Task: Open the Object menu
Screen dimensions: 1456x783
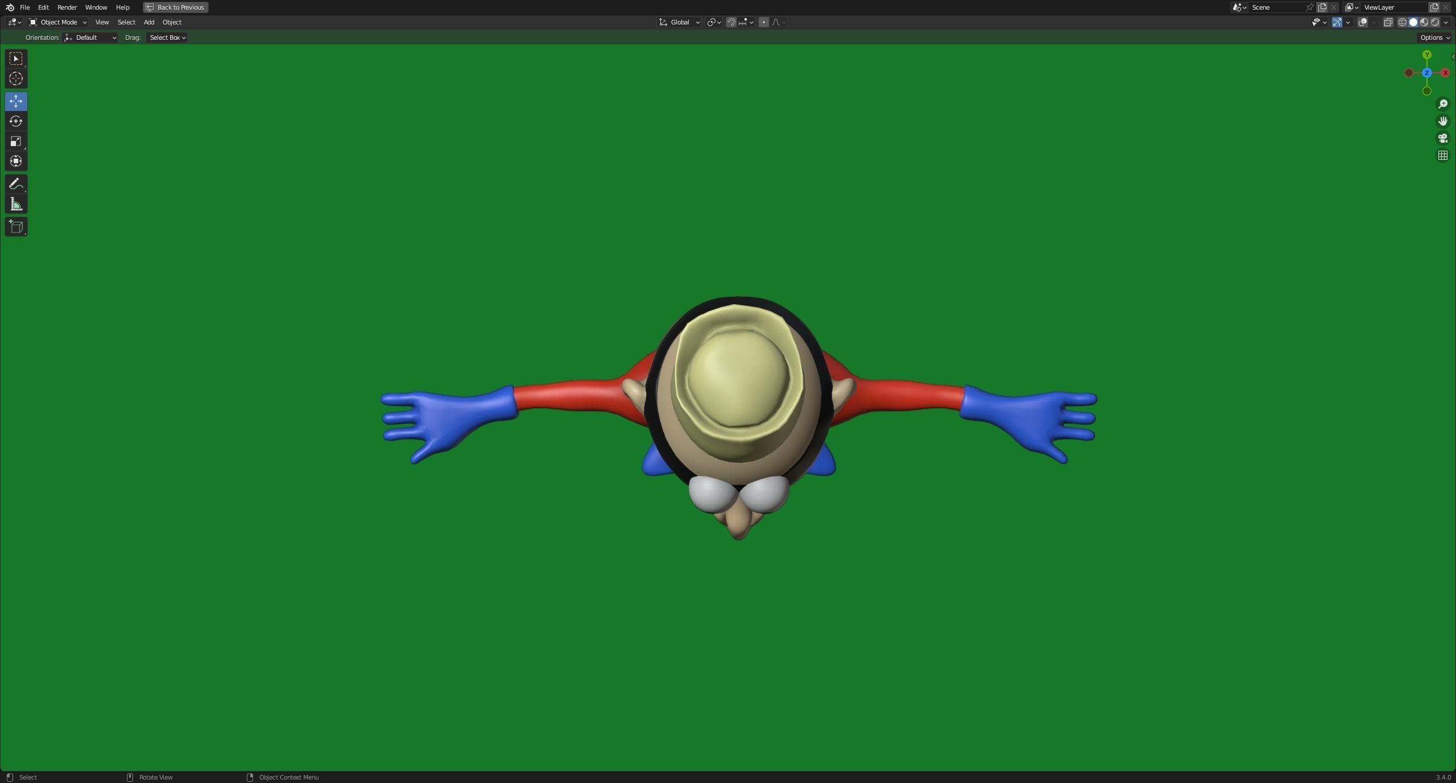Action: pyautogui.click(x=172, y=22)
